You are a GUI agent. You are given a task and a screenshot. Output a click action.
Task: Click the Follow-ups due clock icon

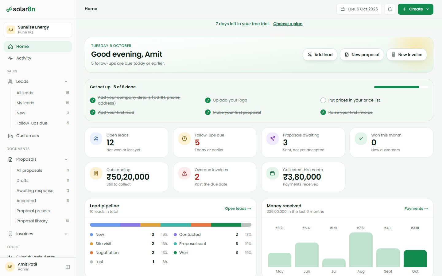coord(184,139)
